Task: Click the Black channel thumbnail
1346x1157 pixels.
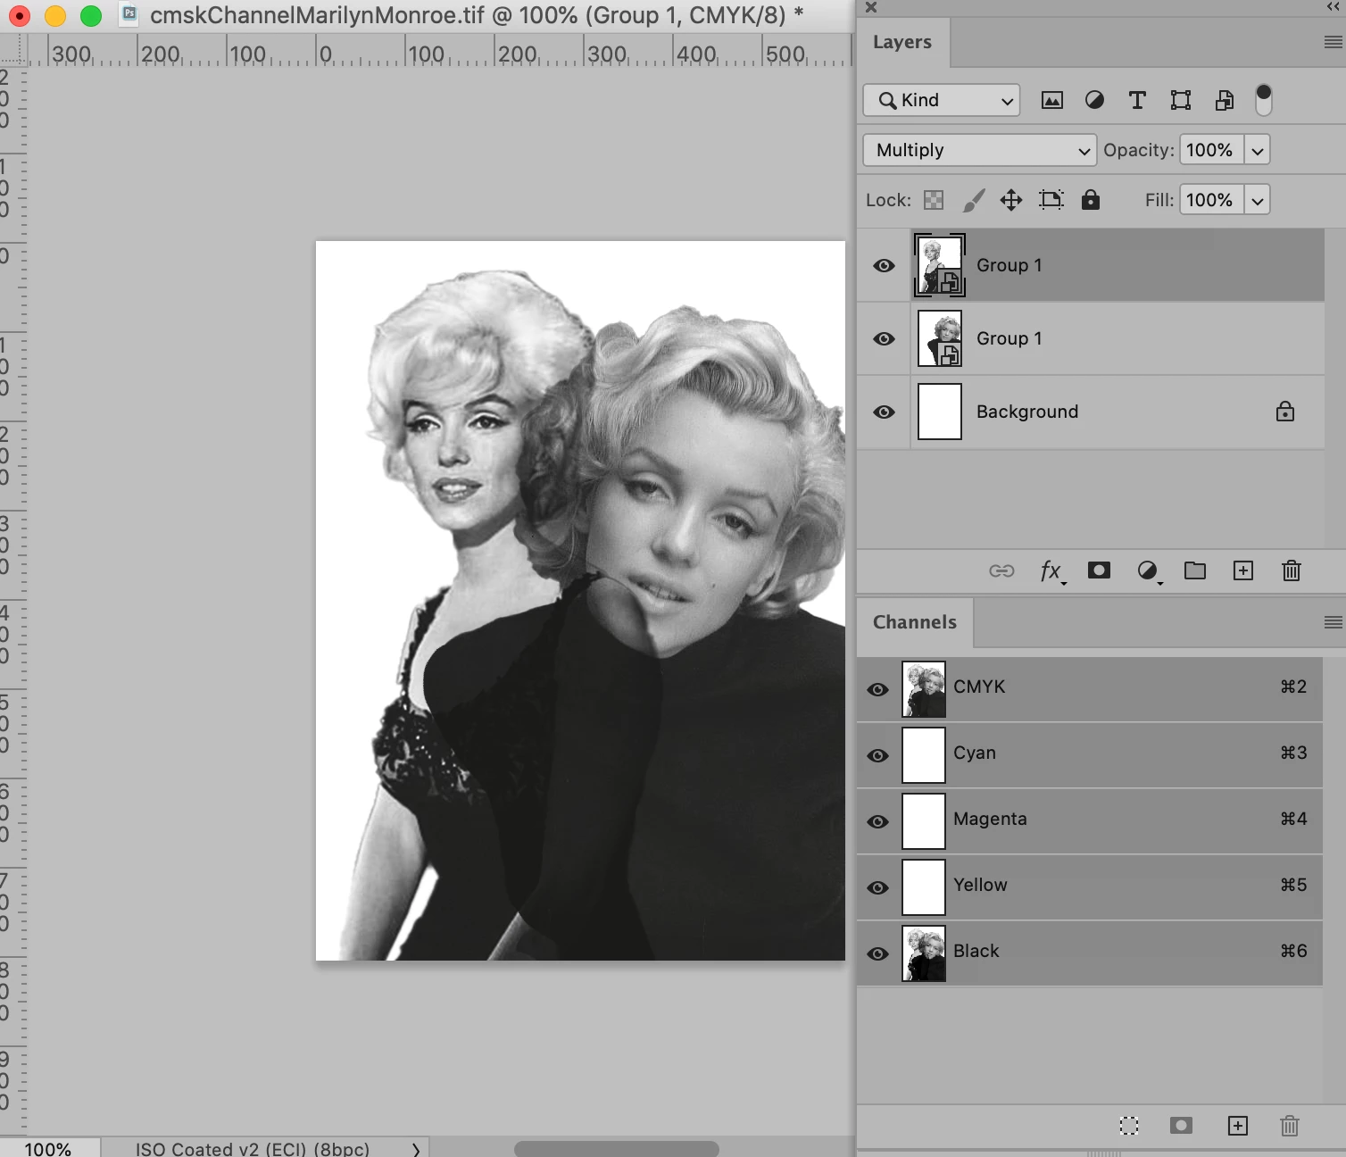Action: (924, 953)
